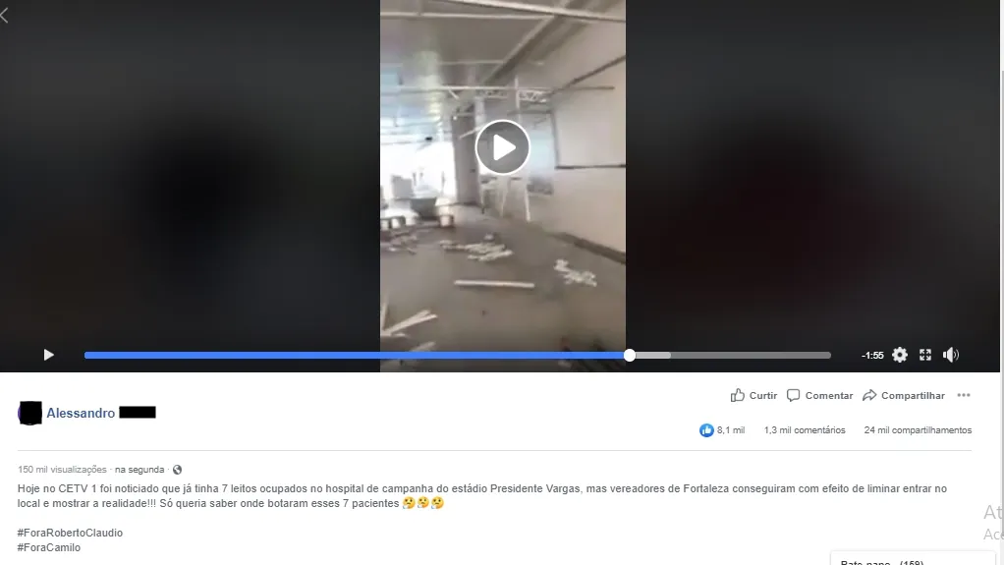Open the three-dot post options menu
Viewport: 1004px width, 565px height.
pos(964,395)
